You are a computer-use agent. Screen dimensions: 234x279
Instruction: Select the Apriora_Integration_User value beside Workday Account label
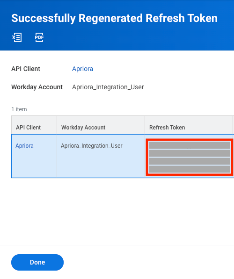tap(108, 87)
